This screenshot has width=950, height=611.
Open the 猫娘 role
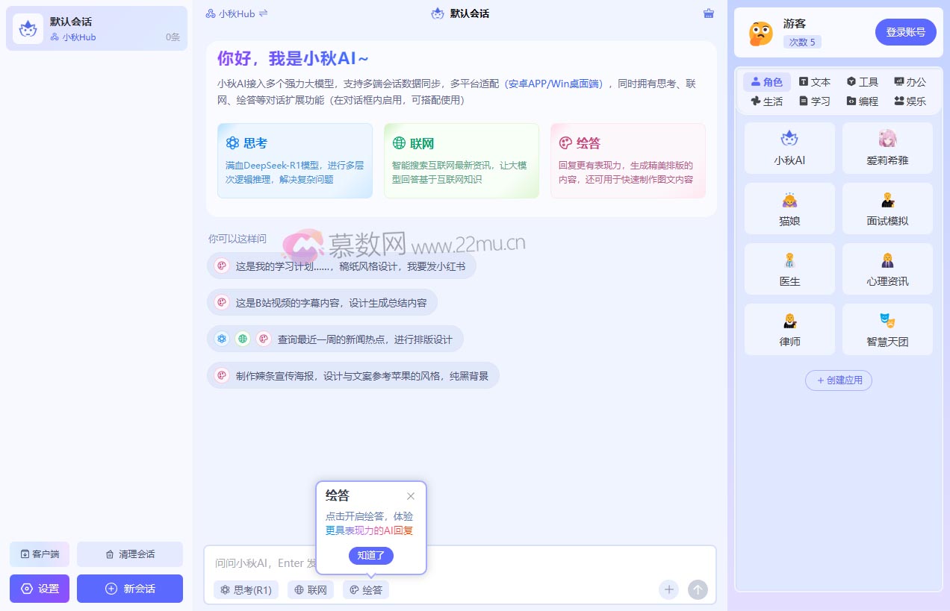coord(789,208)
